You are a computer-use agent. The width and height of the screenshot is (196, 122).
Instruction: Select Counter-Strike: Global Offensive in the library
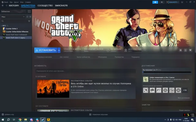coord(16,32)
